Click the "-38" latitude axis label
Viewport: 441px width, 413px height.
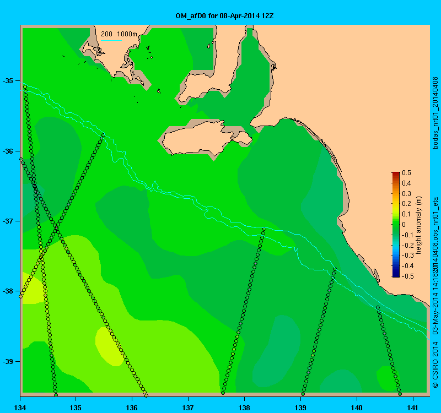tap(8, 291)
